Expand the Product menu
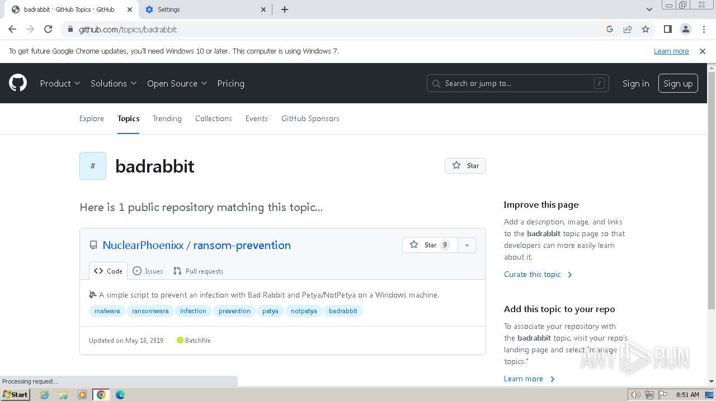Image resolution: width=716 pixels, height=402 pixels. coord(60,83)
